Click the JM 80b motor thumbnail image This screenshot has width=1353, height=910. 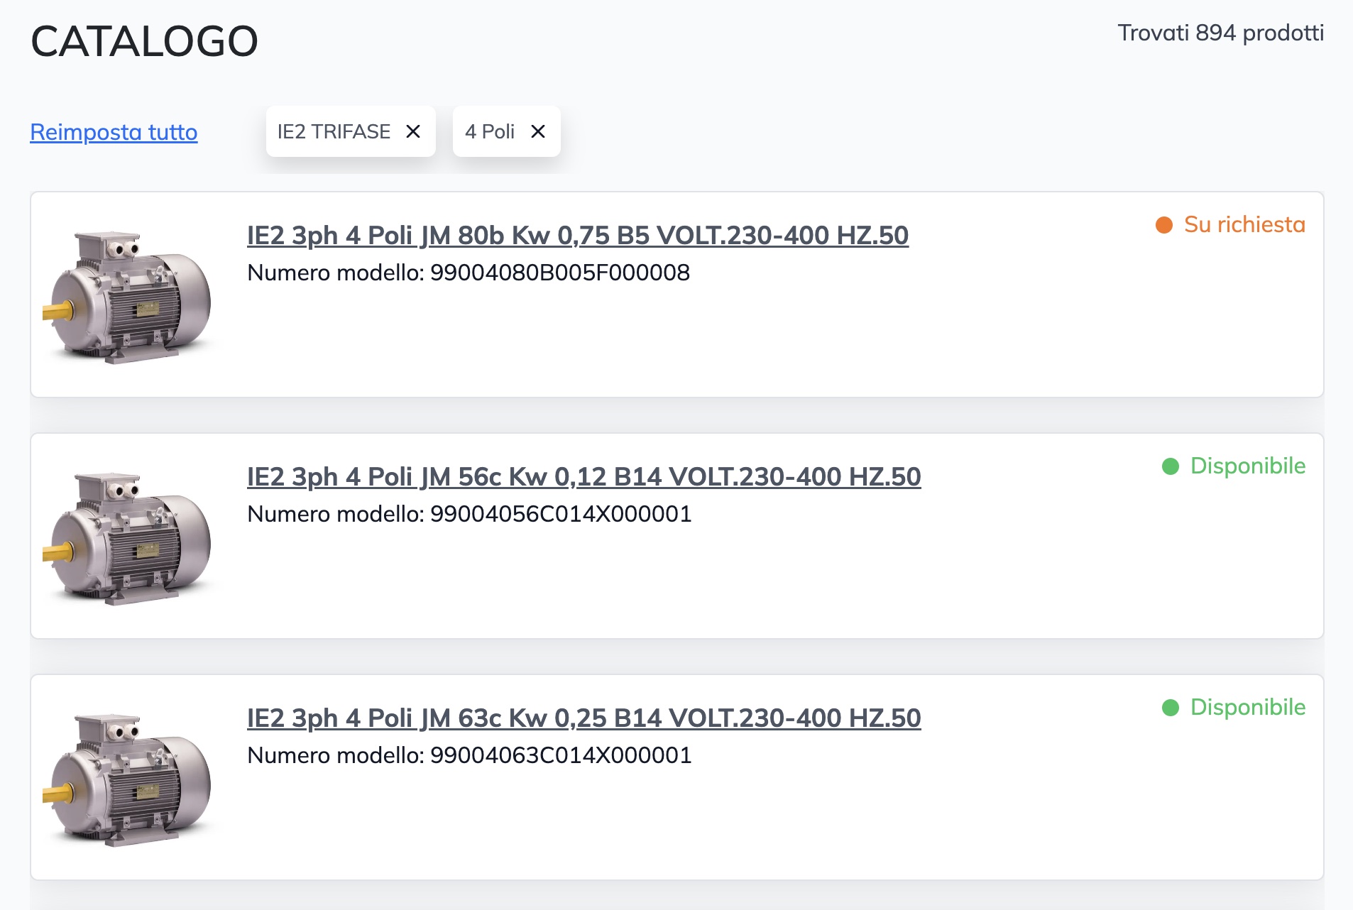click(127, 296)
